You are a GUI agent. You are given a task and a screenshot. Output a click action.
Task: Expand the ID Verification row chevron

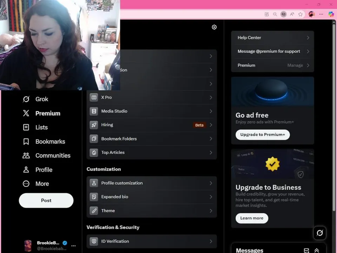pyautogui.click(x=211, y=241)
